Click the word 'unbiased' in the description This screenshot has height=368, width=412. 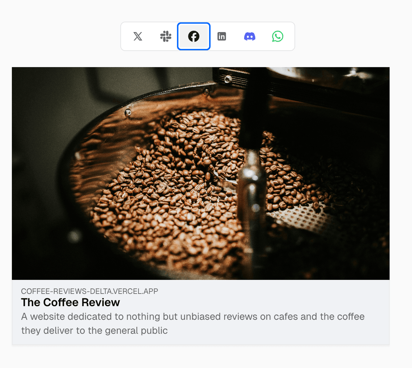[200, 317]
